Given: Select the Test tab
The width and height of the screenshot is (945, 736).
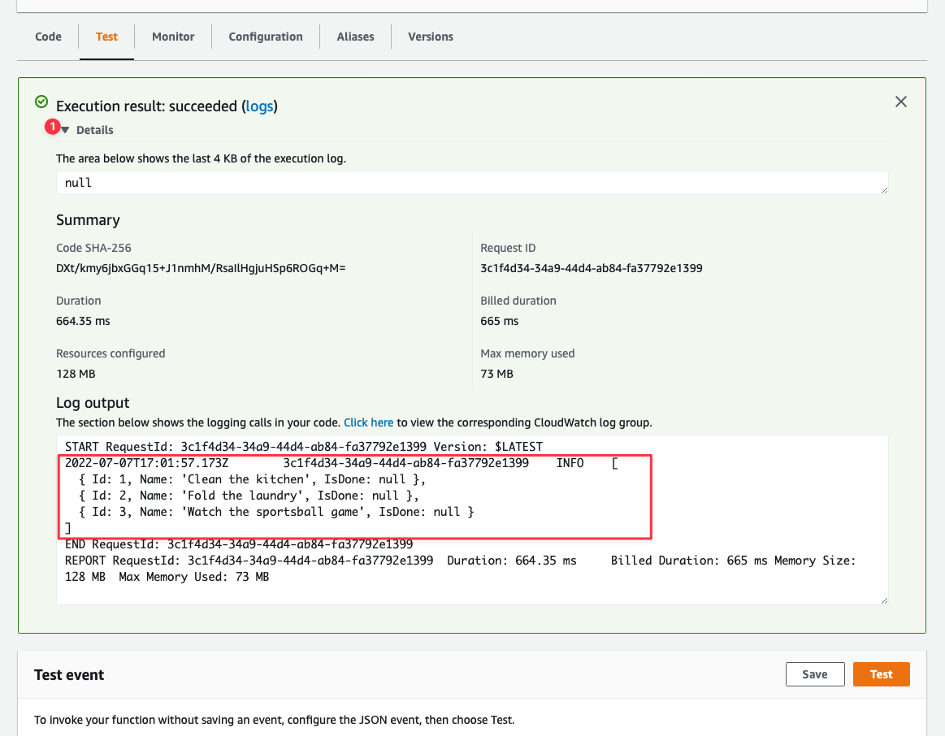Looking at the screenshot, I should 106,37.
